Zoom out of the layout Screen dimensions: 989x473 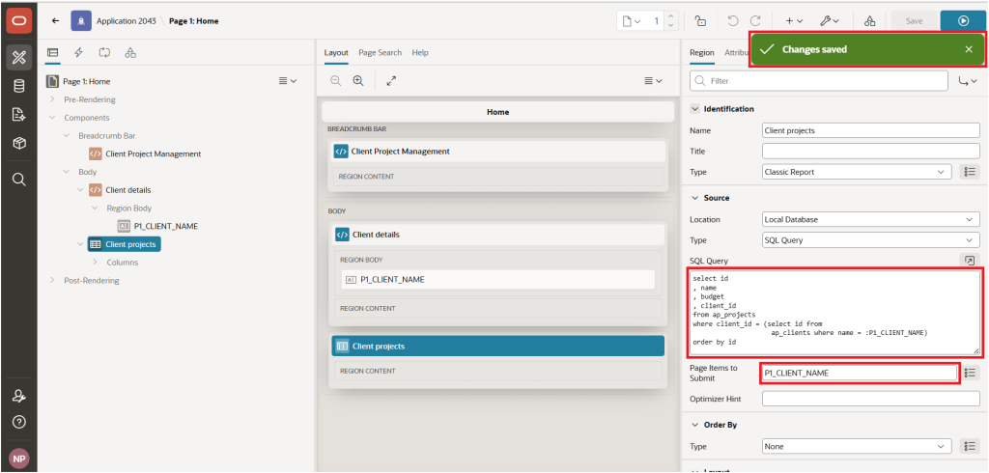point(335,81)
